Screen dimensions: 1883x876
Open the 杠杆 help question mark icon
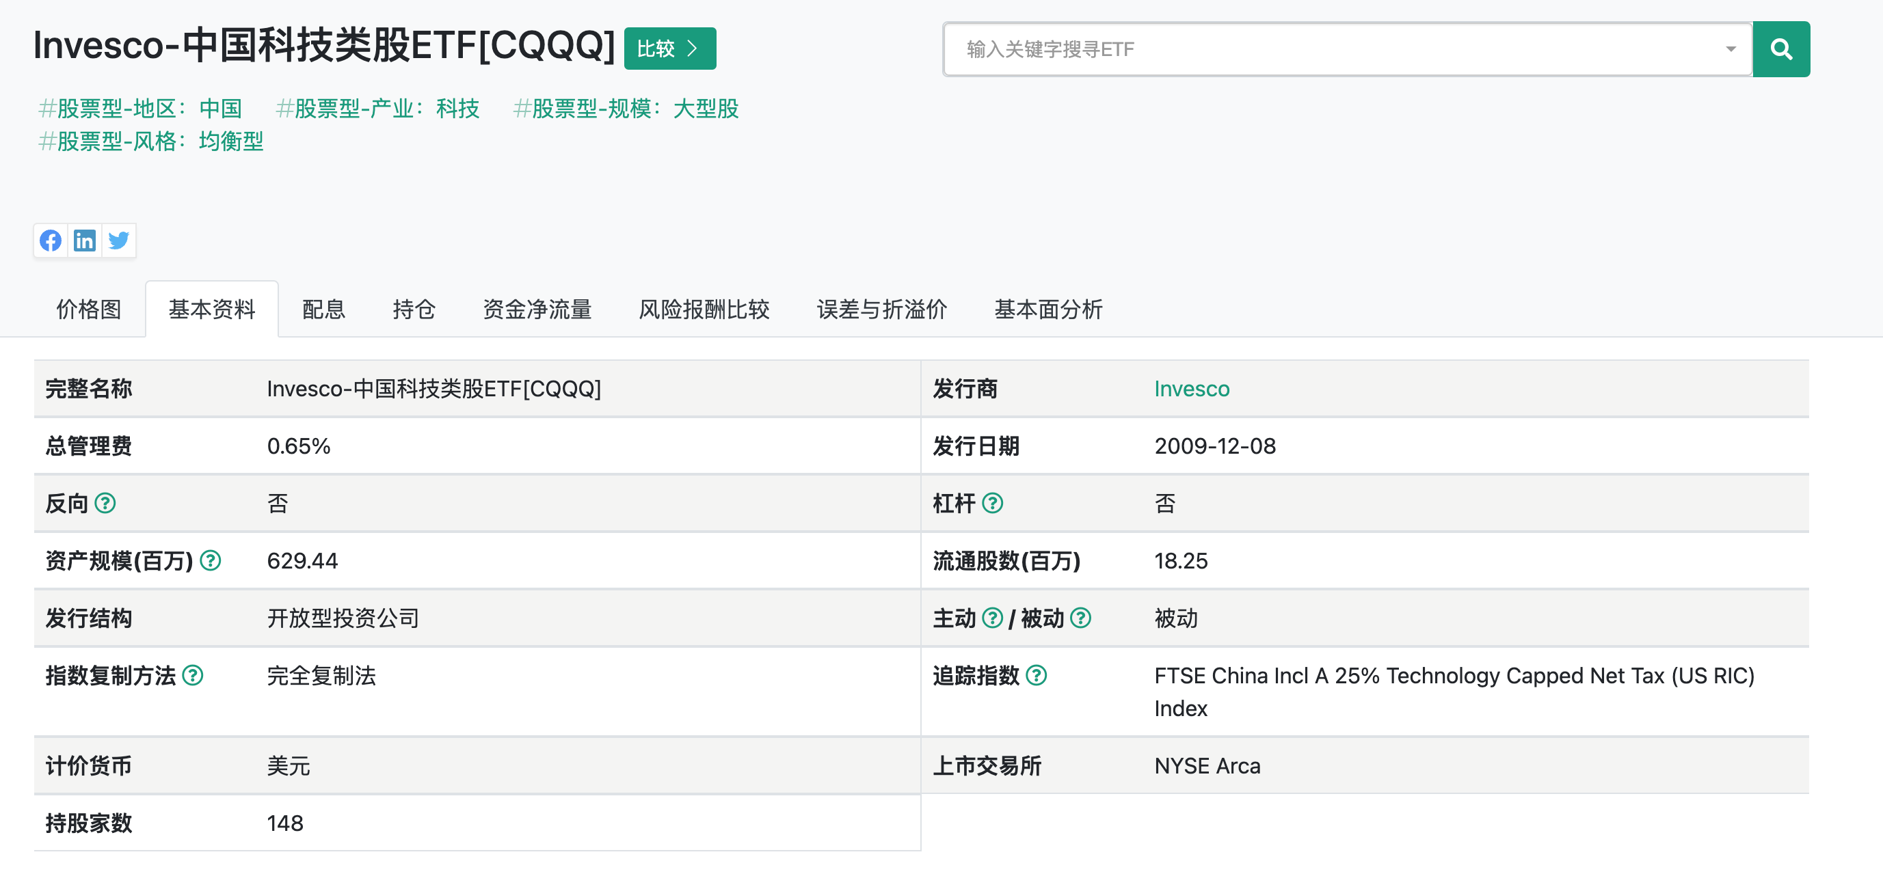994,504
